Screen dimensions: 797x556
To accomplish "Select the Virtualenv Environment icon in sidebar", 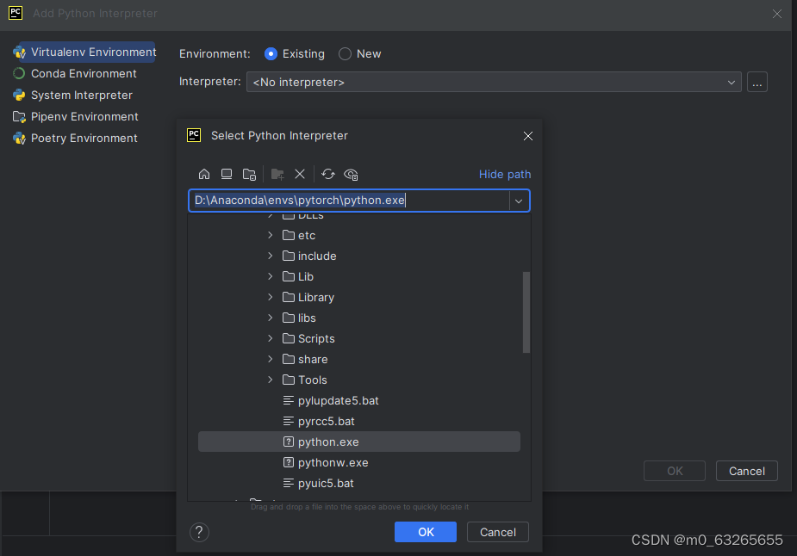I will tap(19, 52).
